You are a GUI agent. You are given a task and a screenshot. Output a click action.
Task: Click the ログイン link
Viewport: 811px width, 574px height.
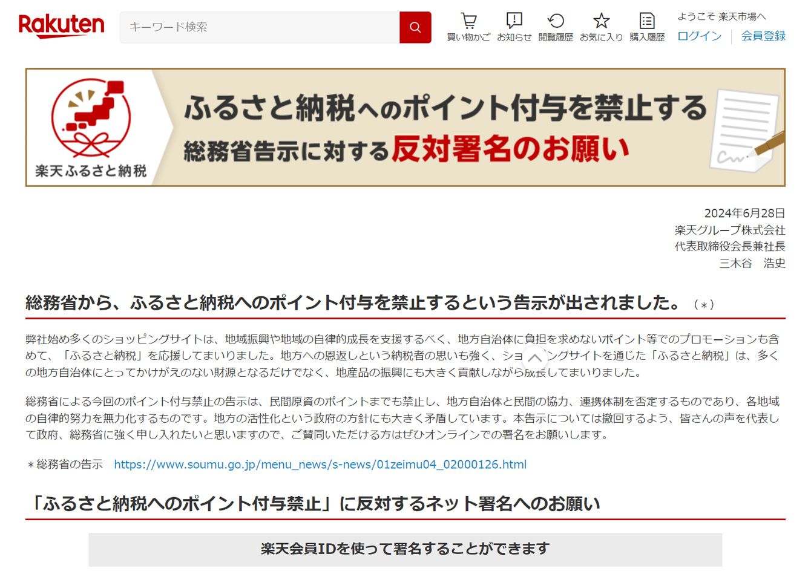(x=699, y=36)
